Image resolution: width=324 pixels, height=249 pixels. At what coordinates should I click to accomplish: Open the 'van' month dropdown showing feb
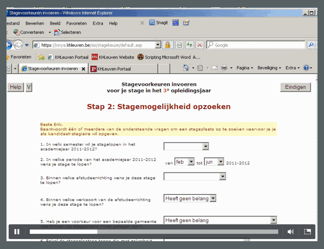184,162
